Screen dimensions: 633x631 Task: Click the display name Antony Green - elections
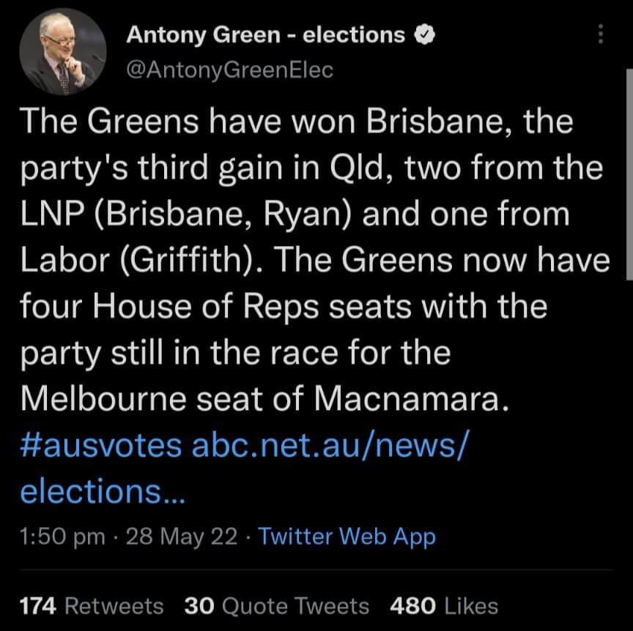(x=265, y=34)
